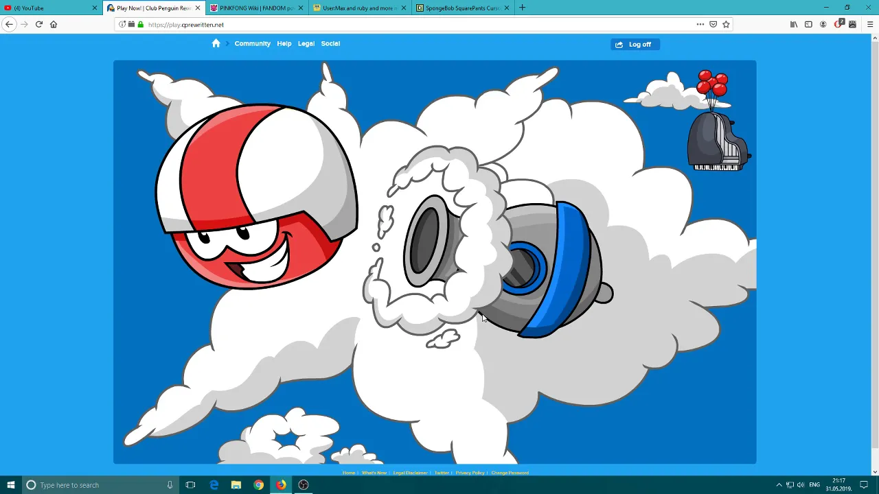The height and width of the screenshot is (494, 879).
Task: Show sidebars icon in toolbar
Action: pyautogui.click(x=808, y=24)
